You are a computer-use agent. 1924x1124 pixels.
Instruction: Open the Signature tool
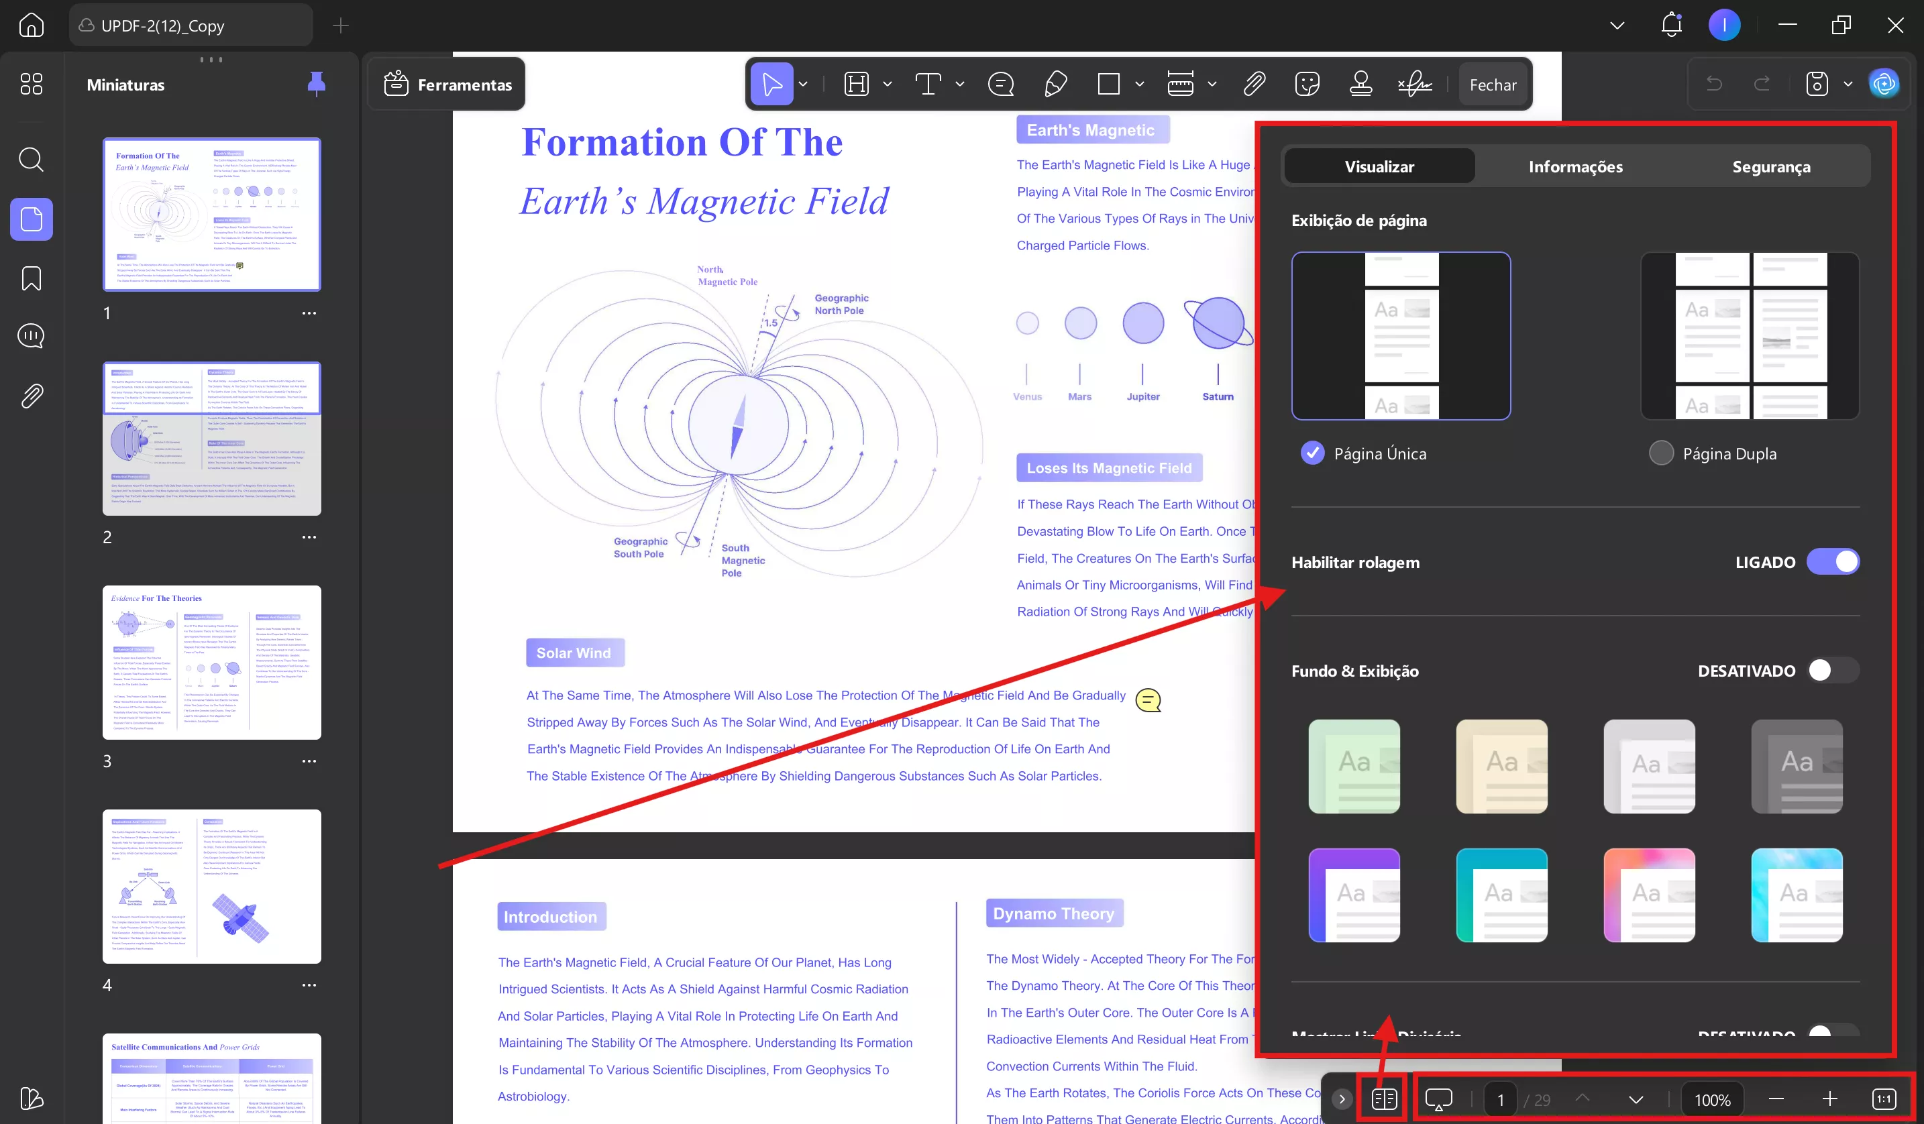click(1414, 83)
